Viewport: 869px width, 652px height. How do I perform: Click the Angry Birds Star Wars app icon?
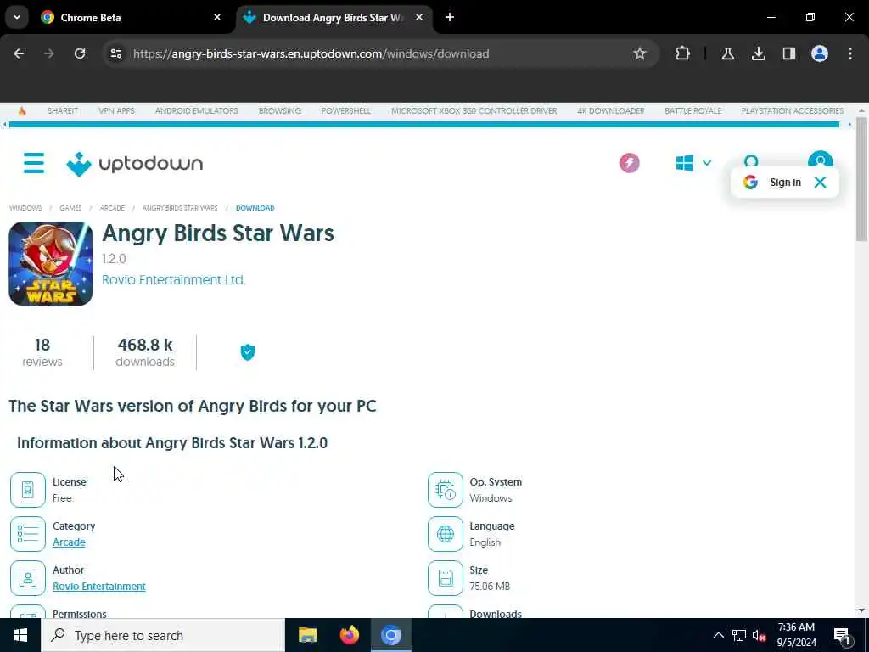click(x=51, y=263)
